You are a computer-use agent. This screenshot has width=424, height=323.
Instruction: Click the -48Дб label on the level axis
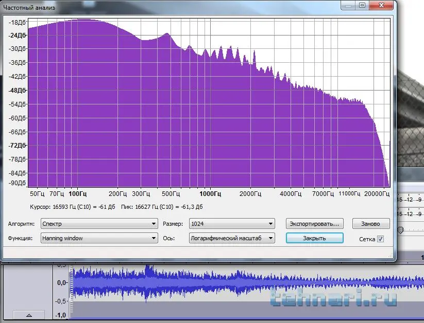[16, 91]
